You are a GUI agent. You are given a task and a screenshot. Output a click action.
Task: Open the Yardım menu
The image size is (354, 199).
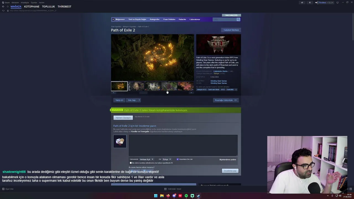[x=41, y=2]
